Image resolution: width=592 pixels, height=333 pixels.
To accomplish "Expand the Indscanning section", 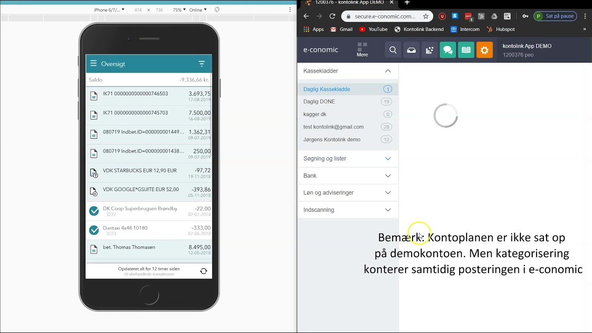I will point(388,210).
